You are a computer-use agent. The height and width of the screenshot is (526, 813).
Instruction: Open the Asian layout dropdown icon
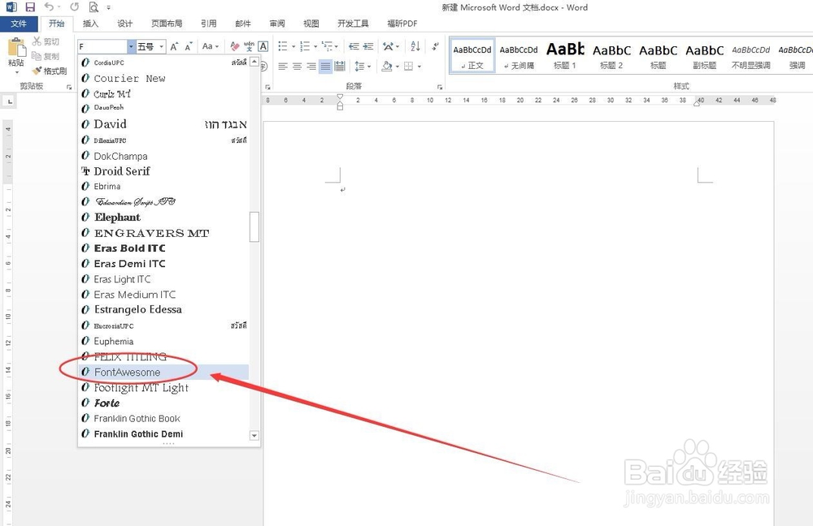click(390, 46)
